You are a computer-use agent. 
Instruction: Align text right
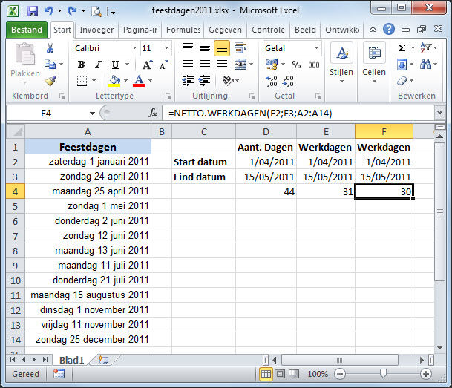pos(222,65)
